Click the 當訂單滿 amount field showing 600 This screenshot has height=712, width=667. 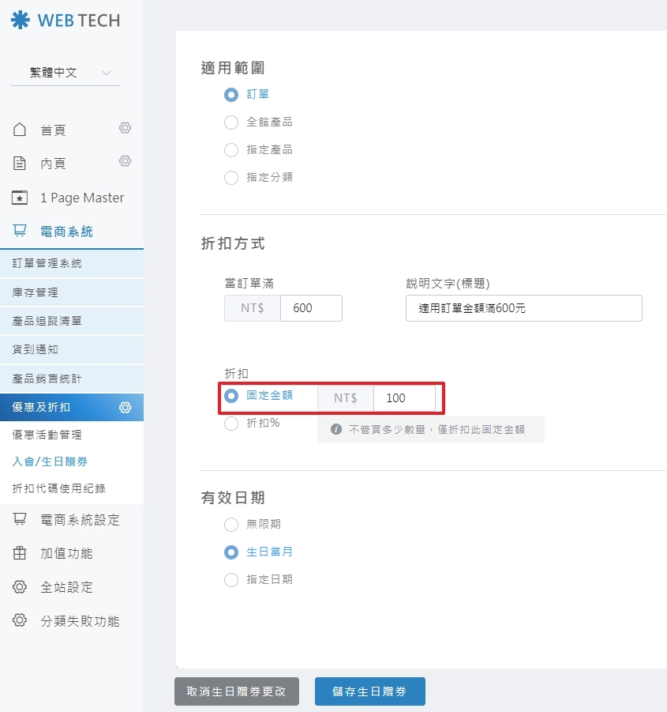coord(310,308)
